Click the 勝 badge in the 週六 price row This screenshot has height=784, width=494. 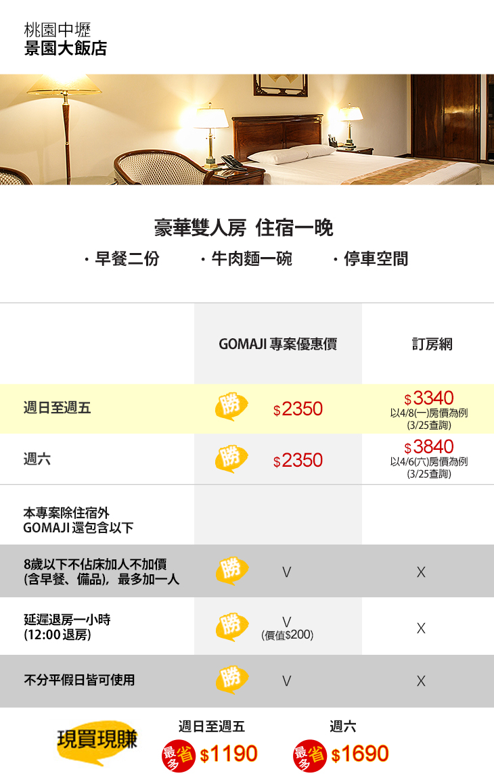coord(231,459)
